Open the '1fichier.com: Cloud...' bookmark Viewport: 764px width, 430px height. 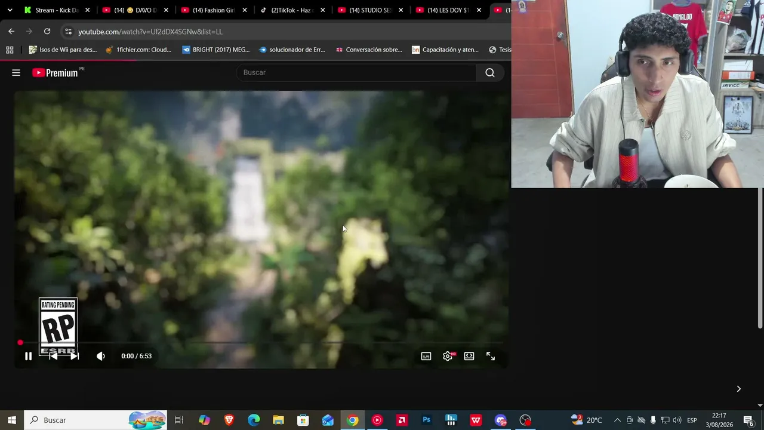pos(138,50)
